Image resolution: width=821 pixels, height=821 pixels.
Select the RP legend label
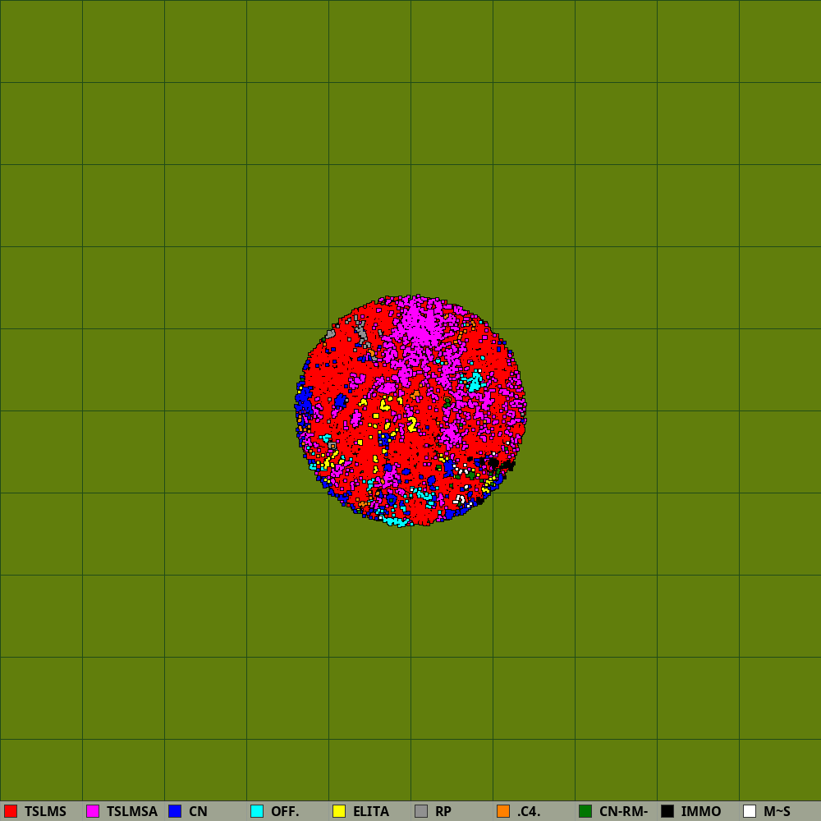point(443,812)
